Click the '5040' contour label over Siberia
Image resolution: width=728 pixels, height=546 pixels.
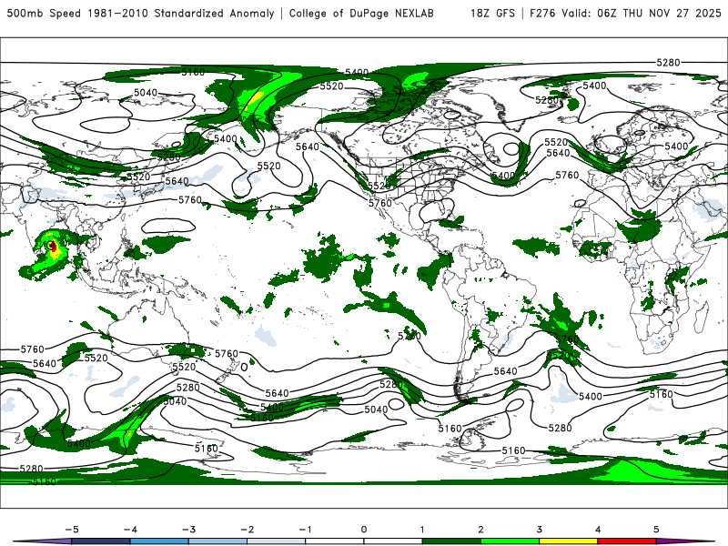(146, 93)
